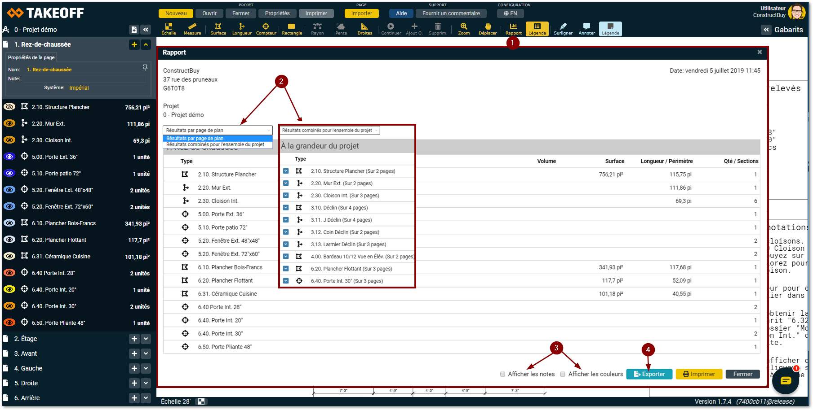Expand the 2. Étage page chevron
The height and width of the screenshot is (410, 813).
coord(146,339)
